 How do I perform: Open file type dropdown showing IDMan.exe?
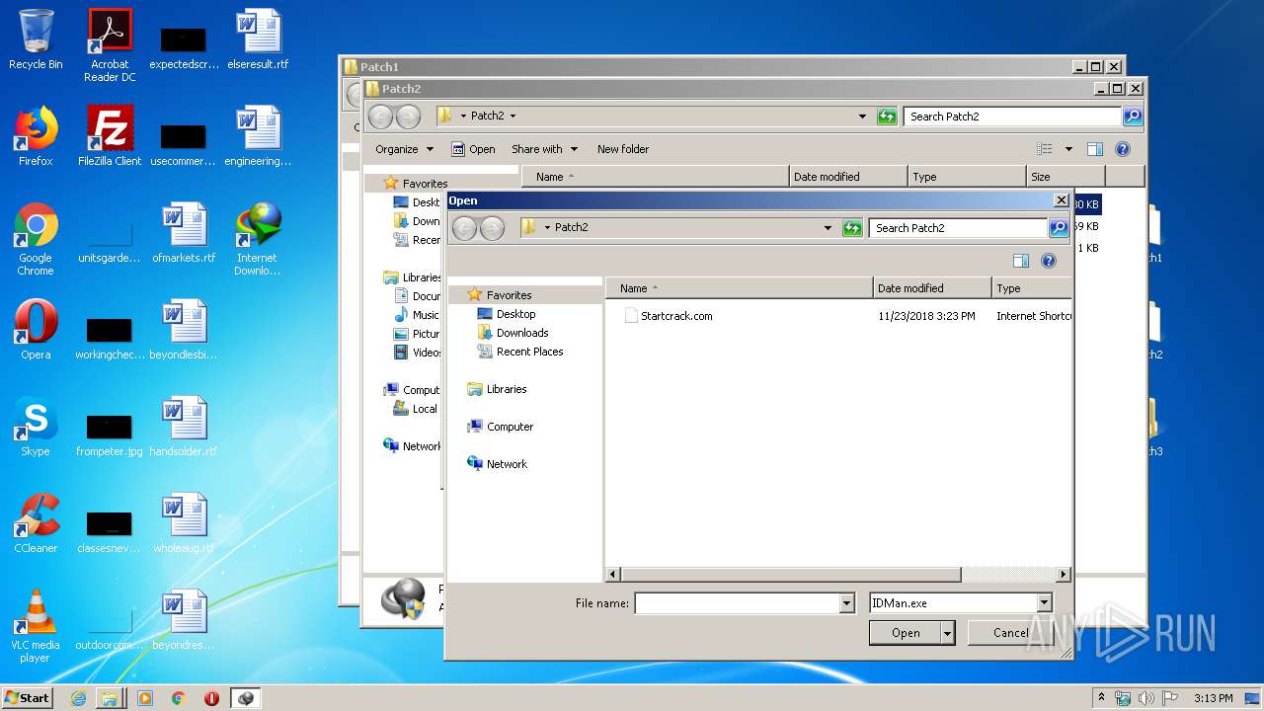(x=1044, y=603)
